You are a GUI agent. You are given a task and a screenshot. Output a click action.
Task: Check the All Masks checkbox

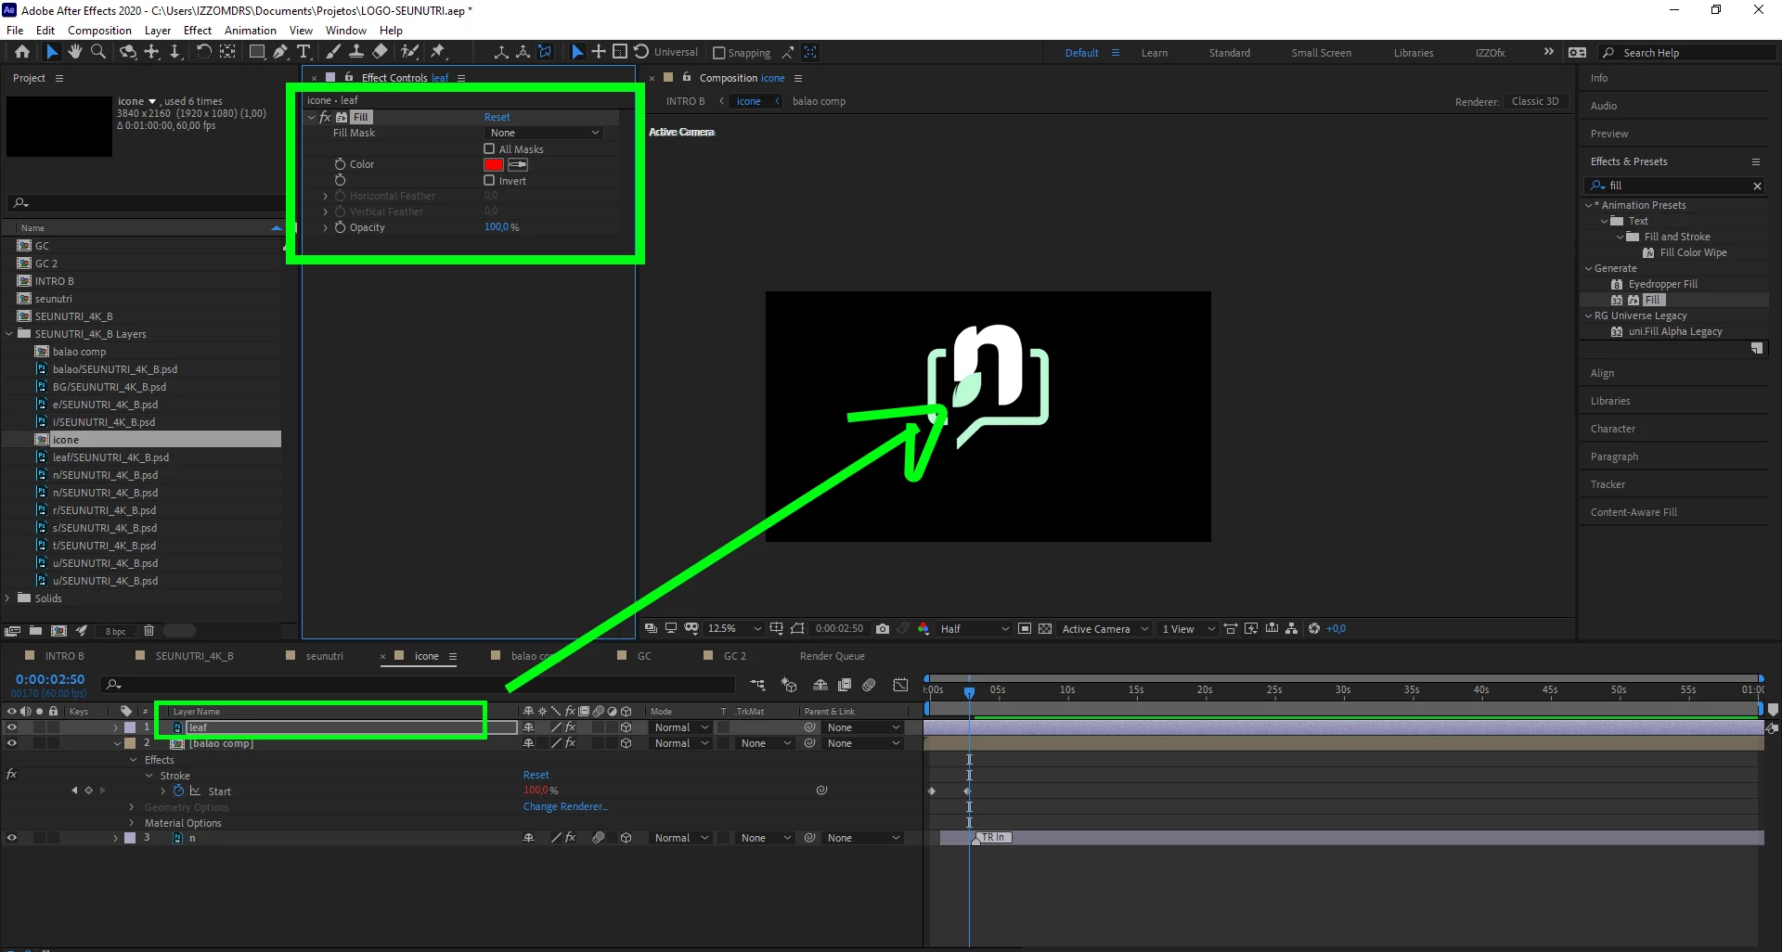tap(489, 148)
